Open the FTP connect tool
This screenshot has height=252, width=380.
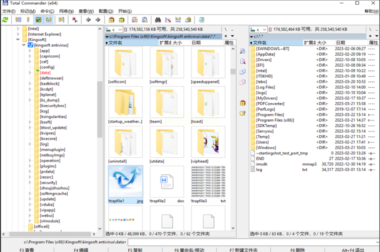[x=134, y=20]
